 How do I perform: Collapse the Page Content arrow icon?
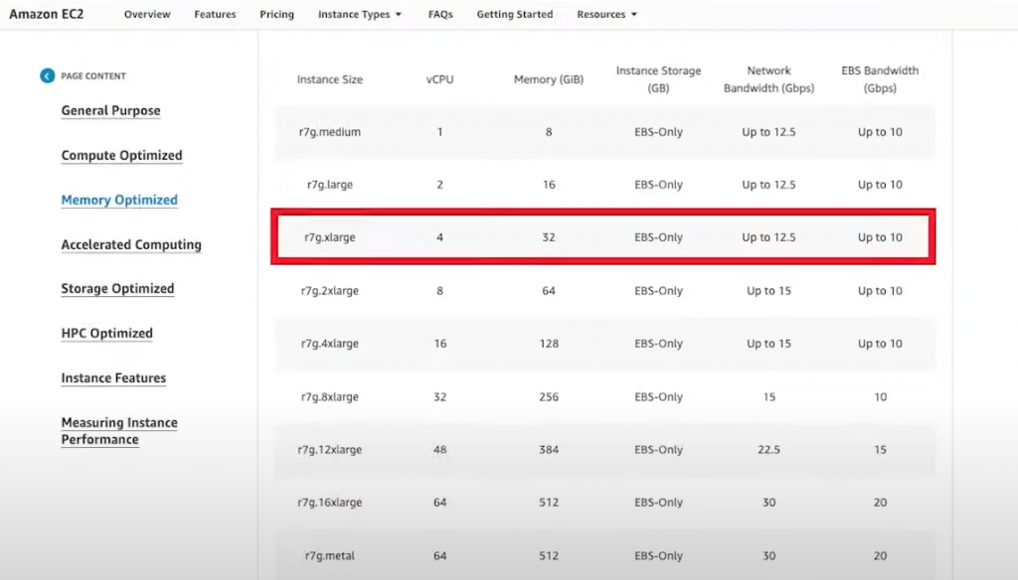tap(47, 75)
